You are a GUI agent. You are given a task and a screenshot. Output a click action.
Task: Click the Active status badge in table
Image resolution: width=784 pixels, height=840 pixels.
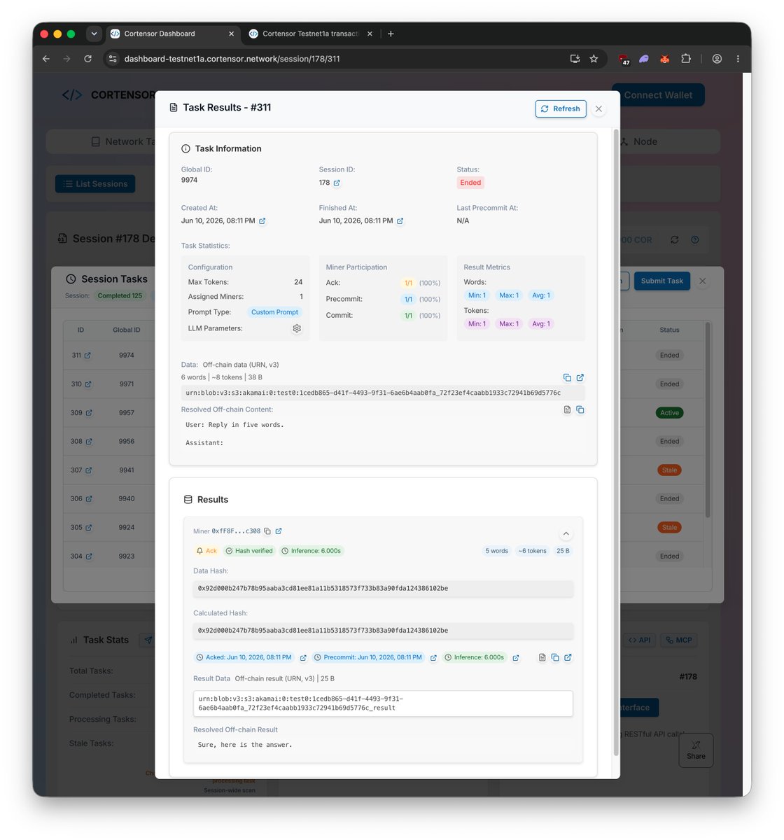point(670,413)
